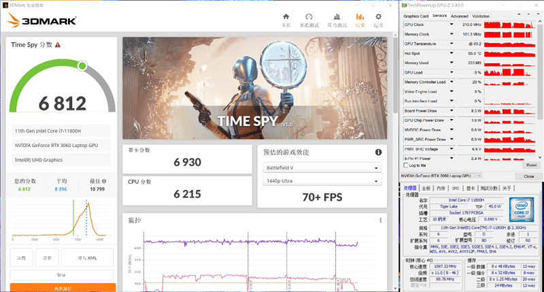Switch to the 内存 tab in CPU-Z

(441, 188)
